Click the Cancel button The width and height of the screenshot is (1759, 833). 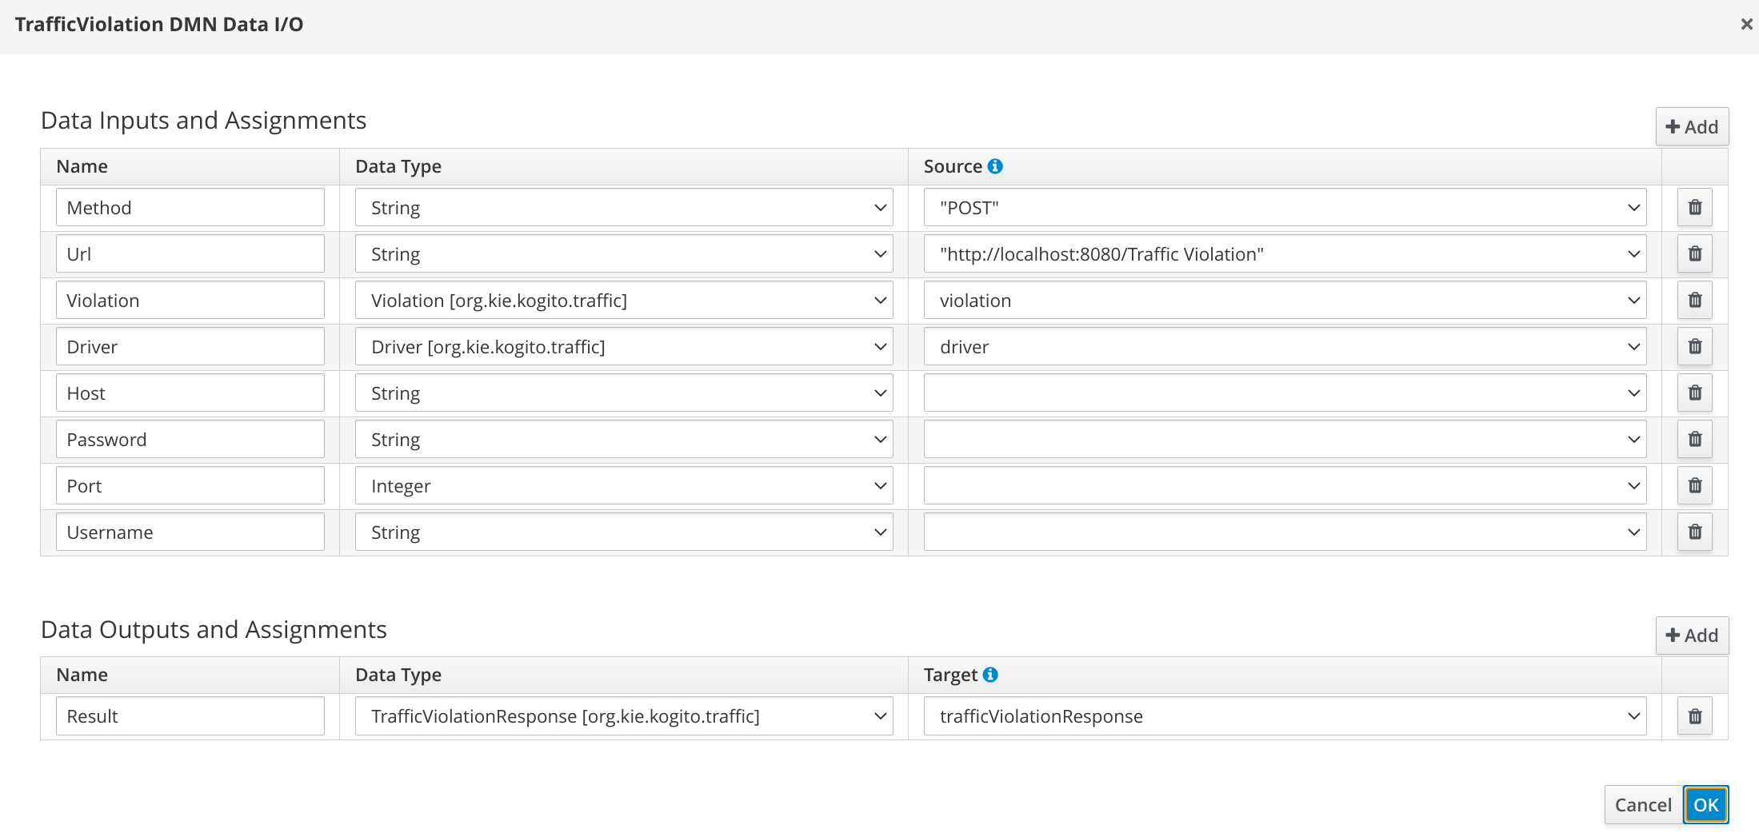(1642, 804)
